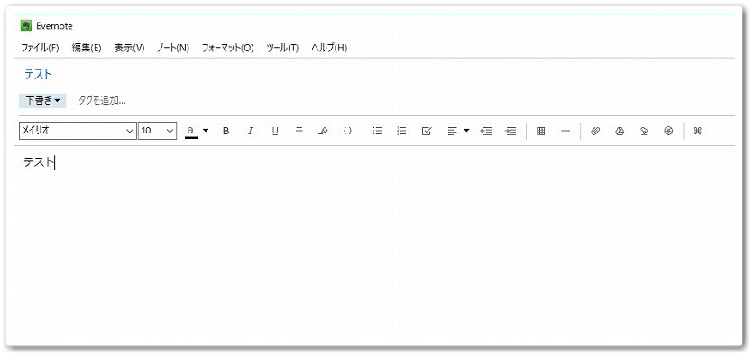Click the タグを追加... tag field

coord(102,101)
